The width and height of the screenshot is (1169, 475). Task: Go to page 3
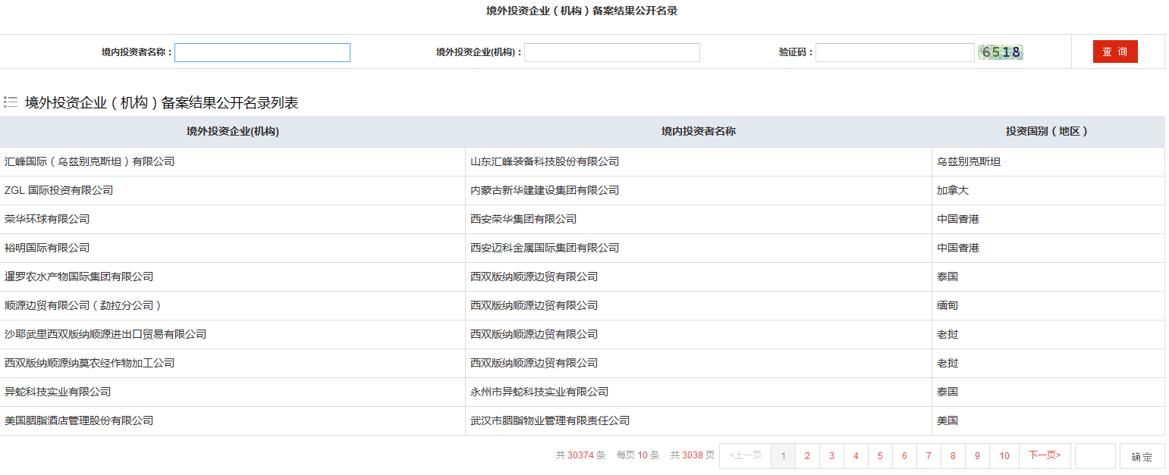point(831,456)
